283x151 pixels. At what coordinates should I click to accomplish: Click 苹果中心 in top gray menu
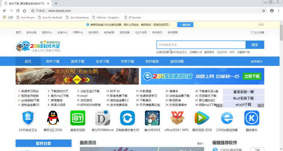[78, 32]
